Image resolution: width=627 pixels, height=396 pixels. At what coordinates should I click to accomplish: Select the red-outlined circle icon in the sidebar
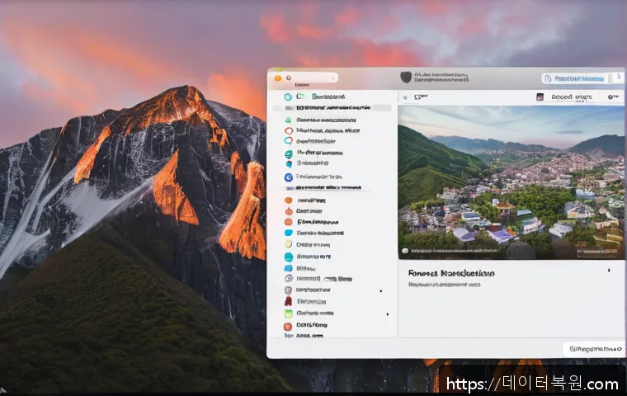[288, 130]
